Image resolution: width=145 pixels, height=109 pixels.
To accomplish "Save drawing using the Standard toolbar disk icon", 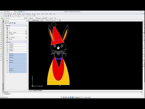I will pyautogui.click(x=6, y=16).
